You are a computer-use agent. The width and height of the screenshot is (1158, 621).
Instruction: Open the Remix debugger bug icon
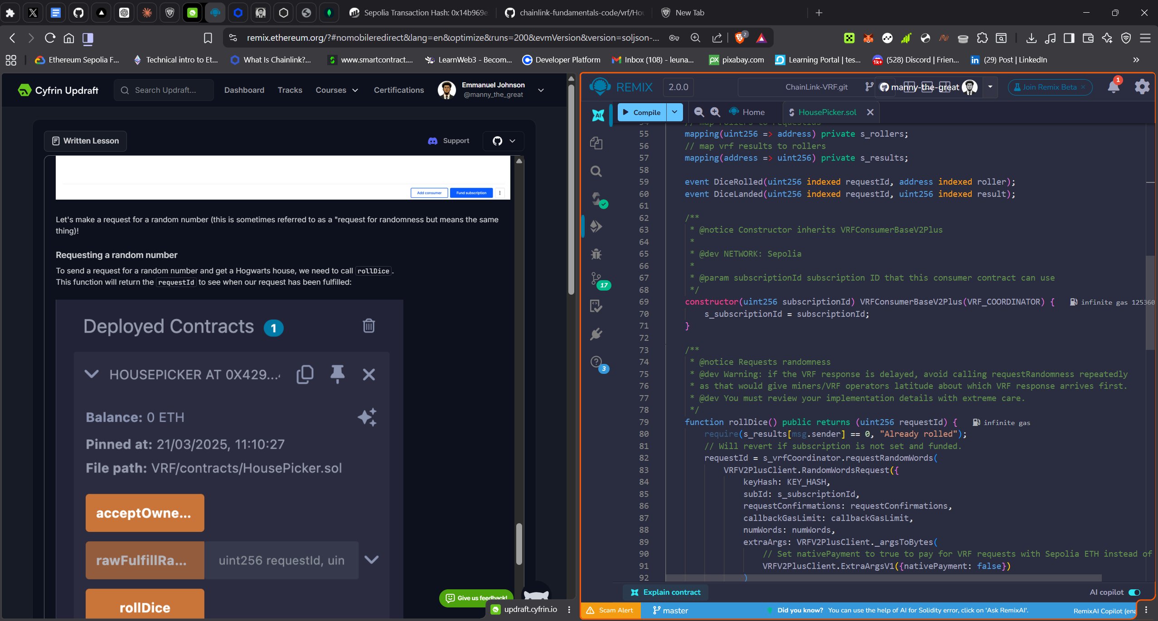596,253
